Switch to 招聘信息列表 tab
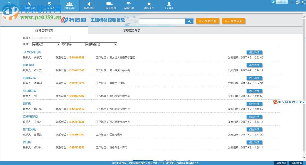 pyautogui.click(x=44, y=30)
